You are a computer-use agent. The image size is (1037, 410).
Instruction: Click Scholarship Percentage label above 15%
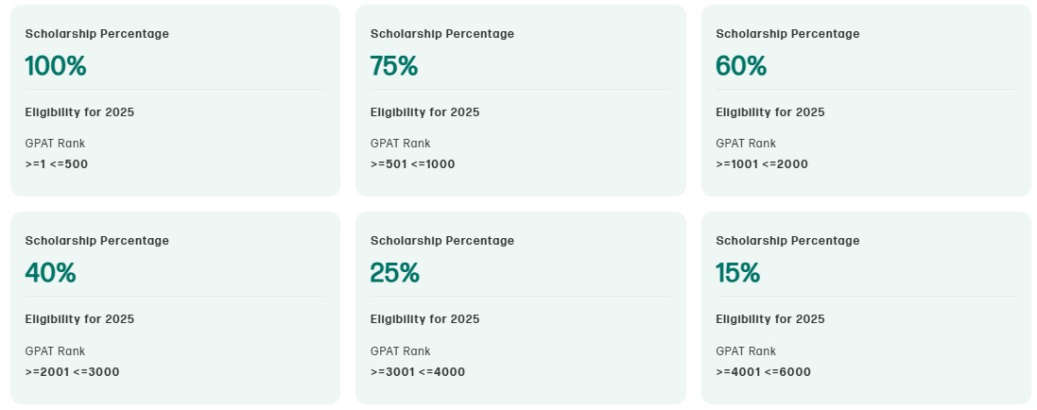[x=787, y=241]
